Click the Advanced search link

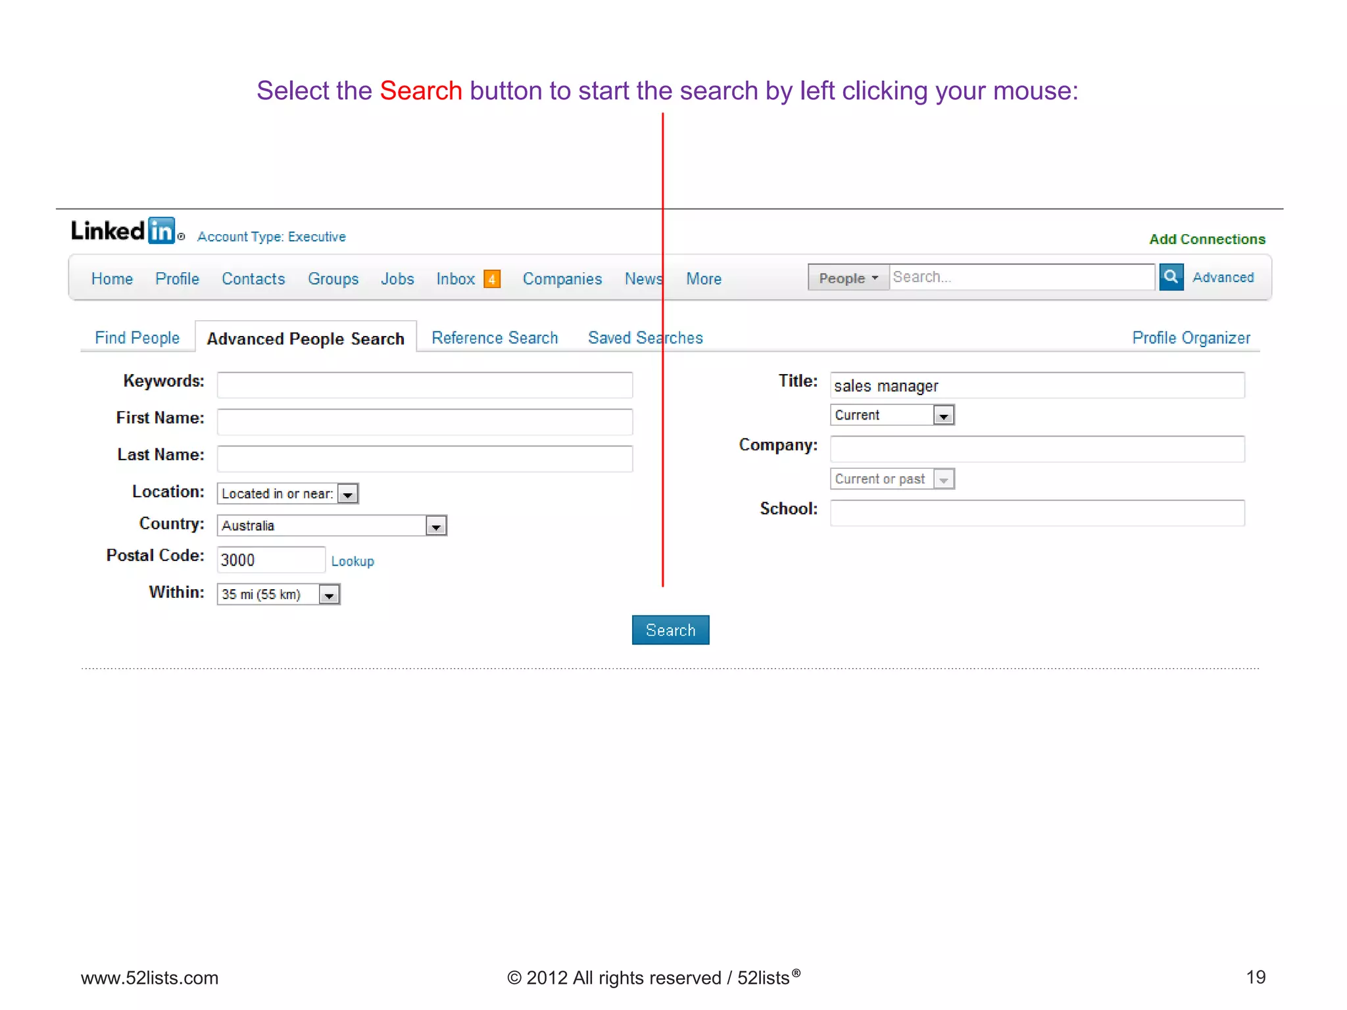click(x=1223, y=277)
